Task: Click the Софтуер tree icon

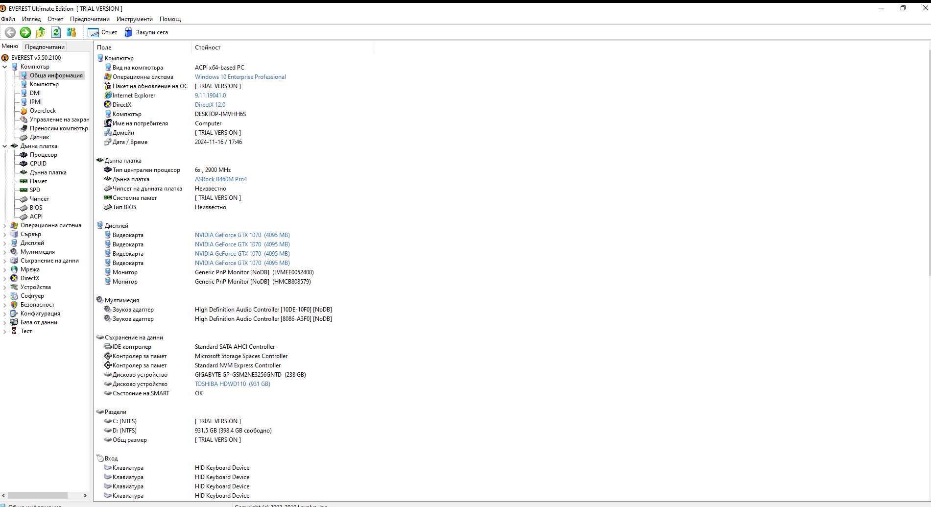Action: coord(14,296)
